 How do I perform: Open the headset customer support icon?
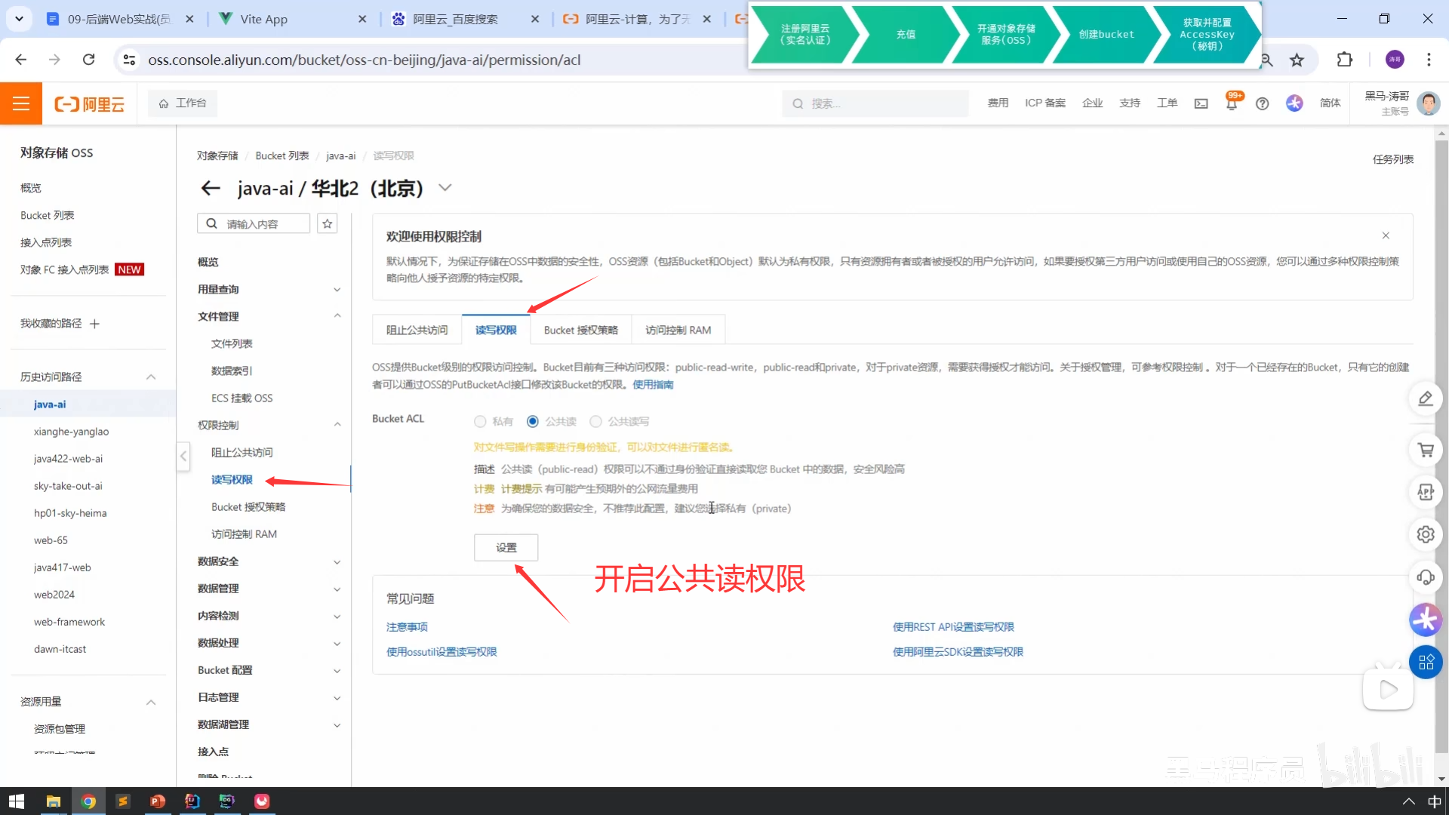tap(1426, 577)
